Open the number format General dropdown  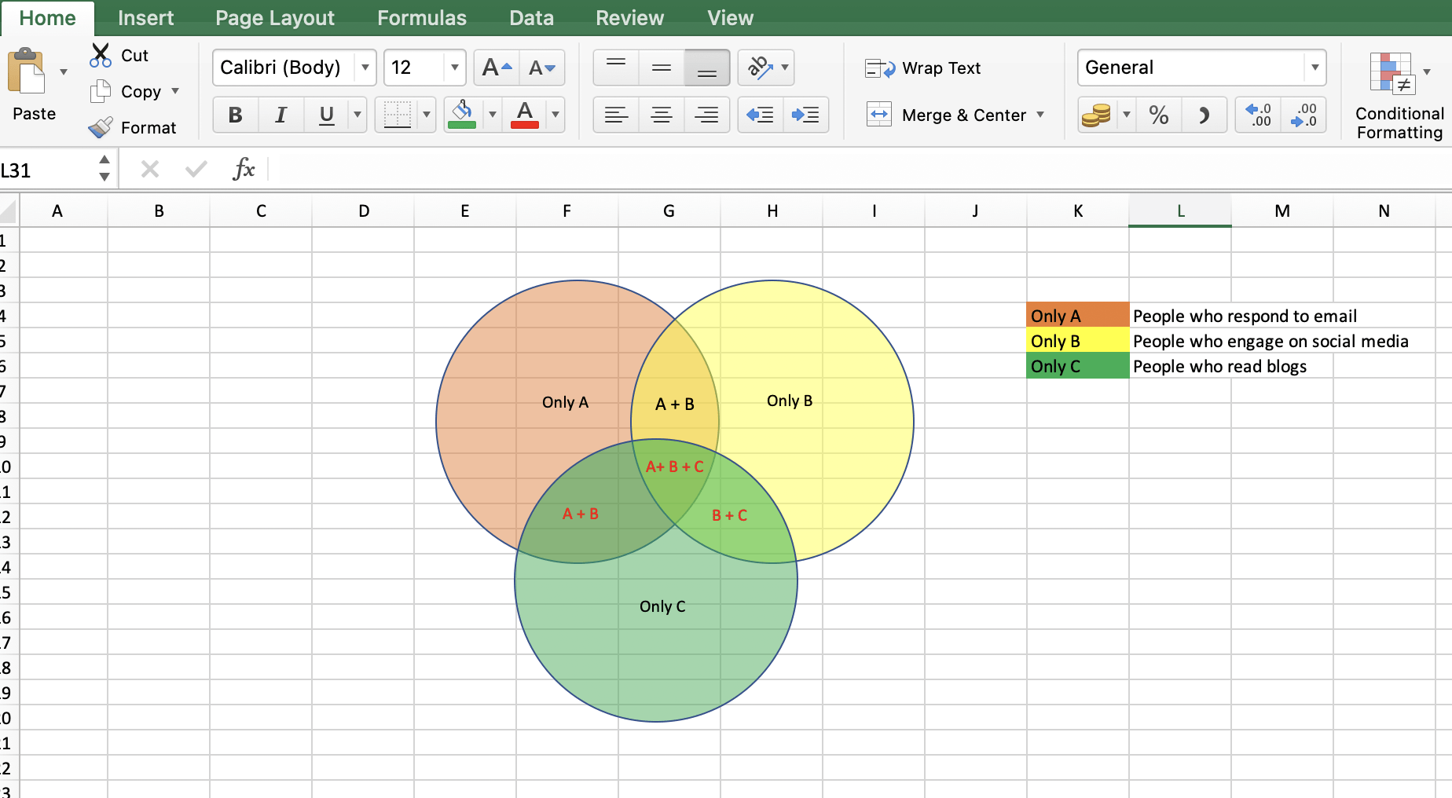click(1314, 68)
